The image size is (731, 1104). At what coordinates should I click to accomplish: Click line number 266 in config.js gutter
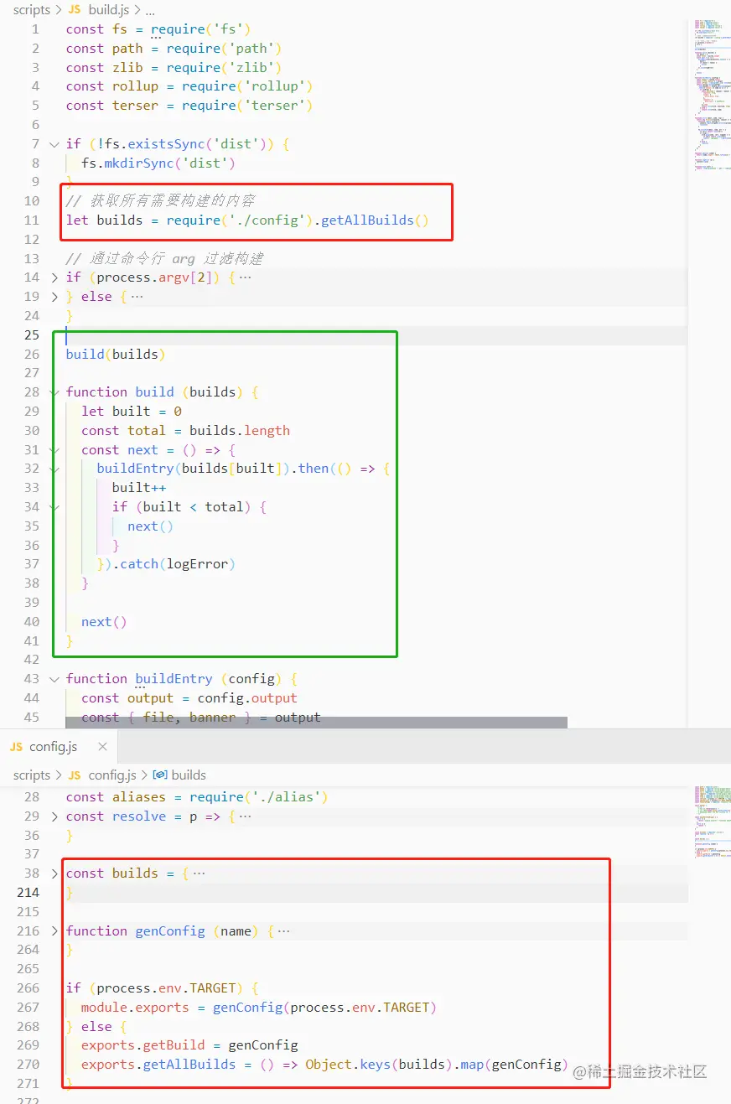point(28,988)
